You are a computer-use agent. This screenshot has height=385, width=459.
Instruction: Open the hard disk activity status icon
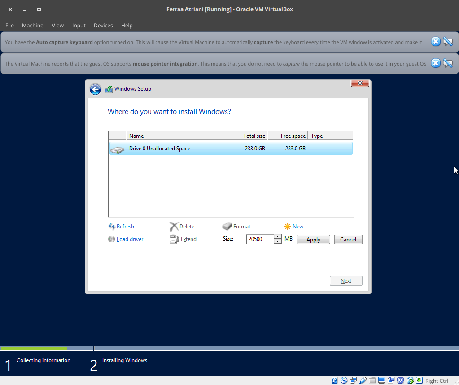coord(334,380)
